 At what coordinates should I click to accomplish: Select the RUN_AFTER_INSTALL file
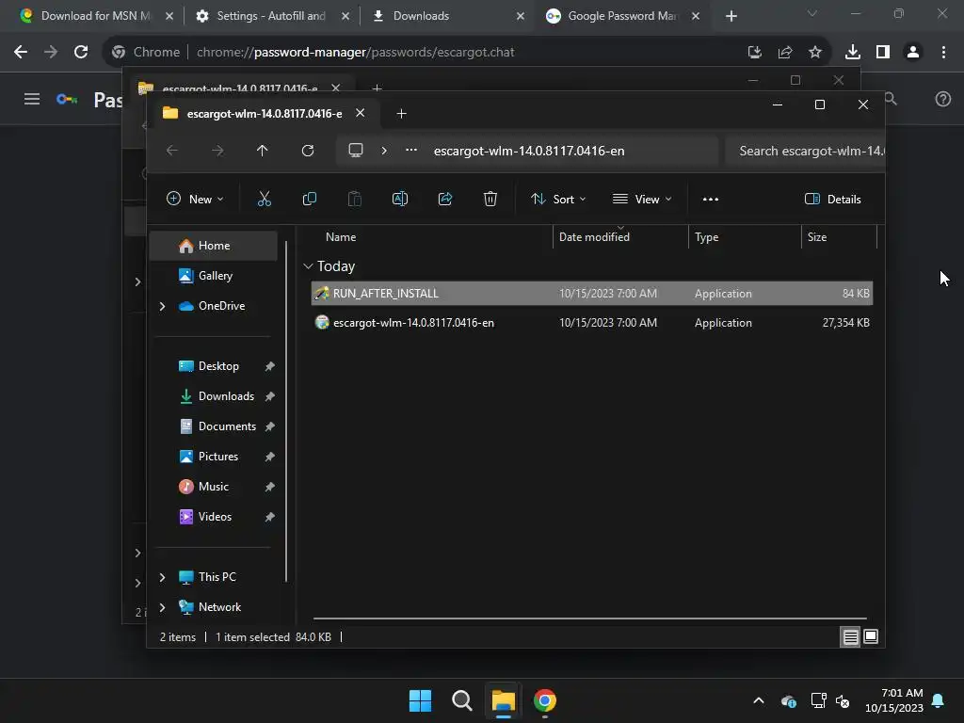[591, 294]
